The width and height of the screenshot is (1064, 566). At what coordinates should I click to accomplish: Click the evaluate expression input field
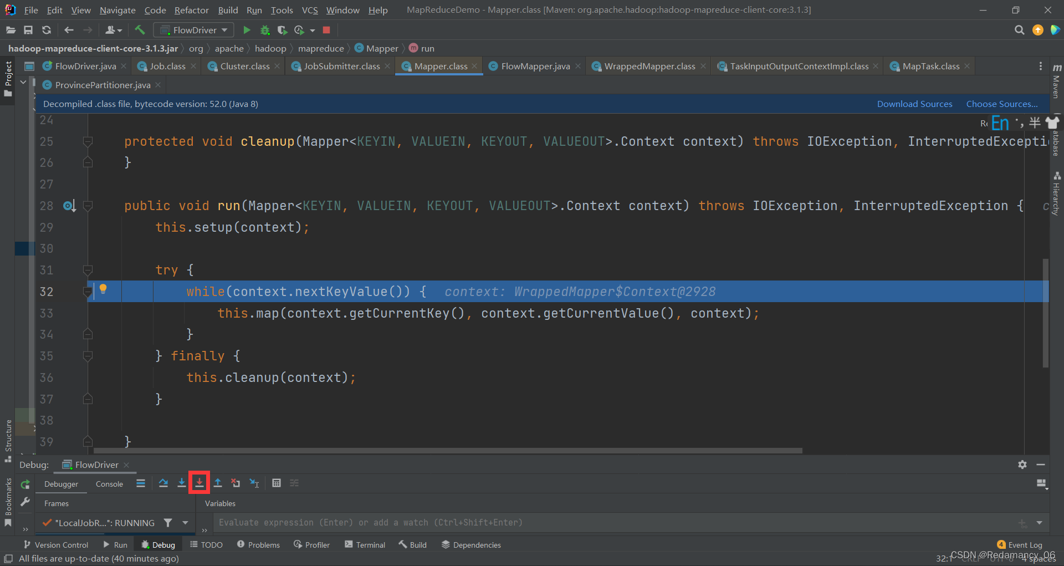pos(615,523)
